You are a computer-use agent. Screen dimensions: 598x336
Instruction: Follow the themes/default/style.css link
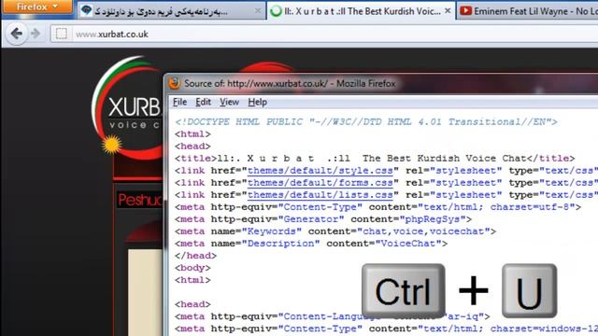320,171
